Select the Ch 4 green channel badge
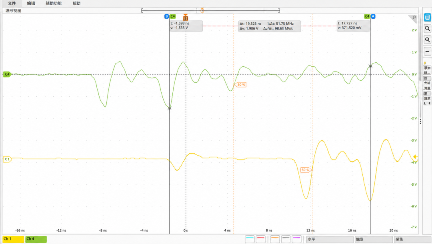Screen dimensions: 432x244 click(36, 239)
